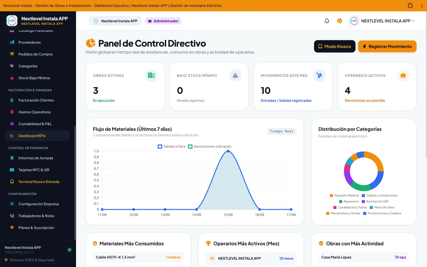Click the shield icon next to Términos

(x=6, y=260)
